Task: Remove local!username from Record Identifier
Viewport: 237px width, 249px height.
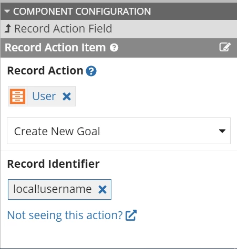Action: click(102, 190)
